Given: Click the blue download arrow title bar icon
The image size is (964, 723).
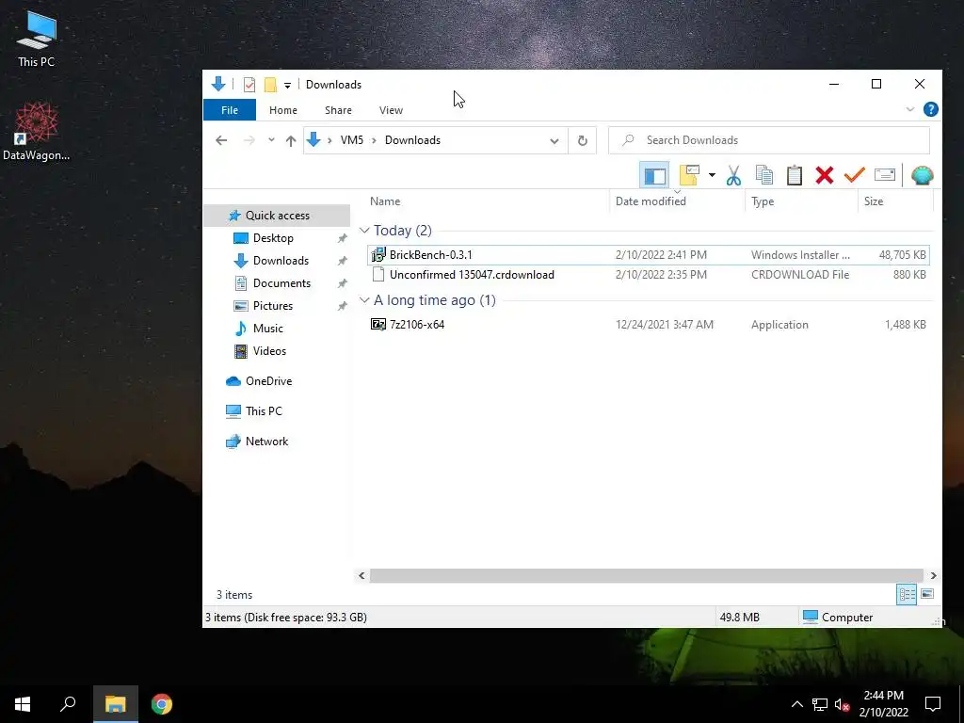Looking at the screenshot, I should pyautogui.click(x=218, y=84).
